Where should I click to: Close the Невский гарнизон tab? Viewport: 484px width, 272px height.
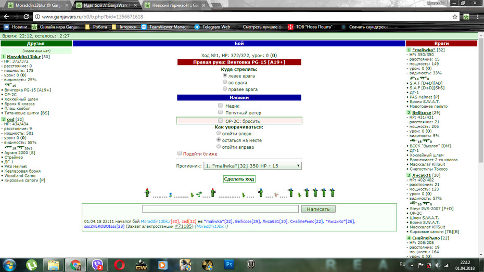click(x=203, y=5)
